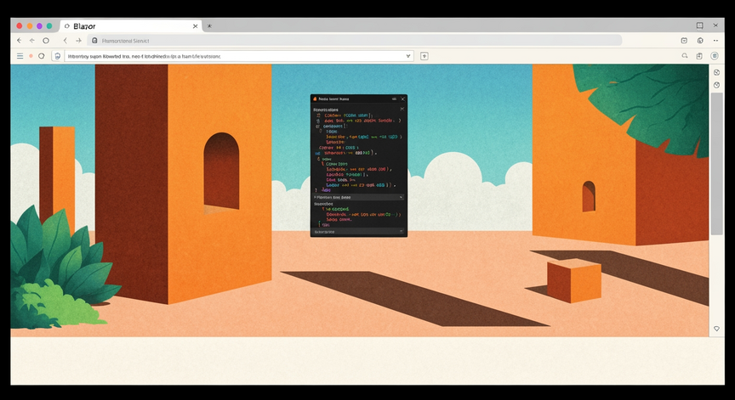
Task: Click the vertical scrollbar thumb on the right
Action: [716, 164]
